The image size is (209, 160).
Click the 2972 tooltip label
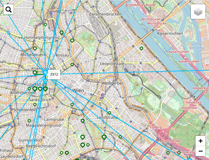54,75
